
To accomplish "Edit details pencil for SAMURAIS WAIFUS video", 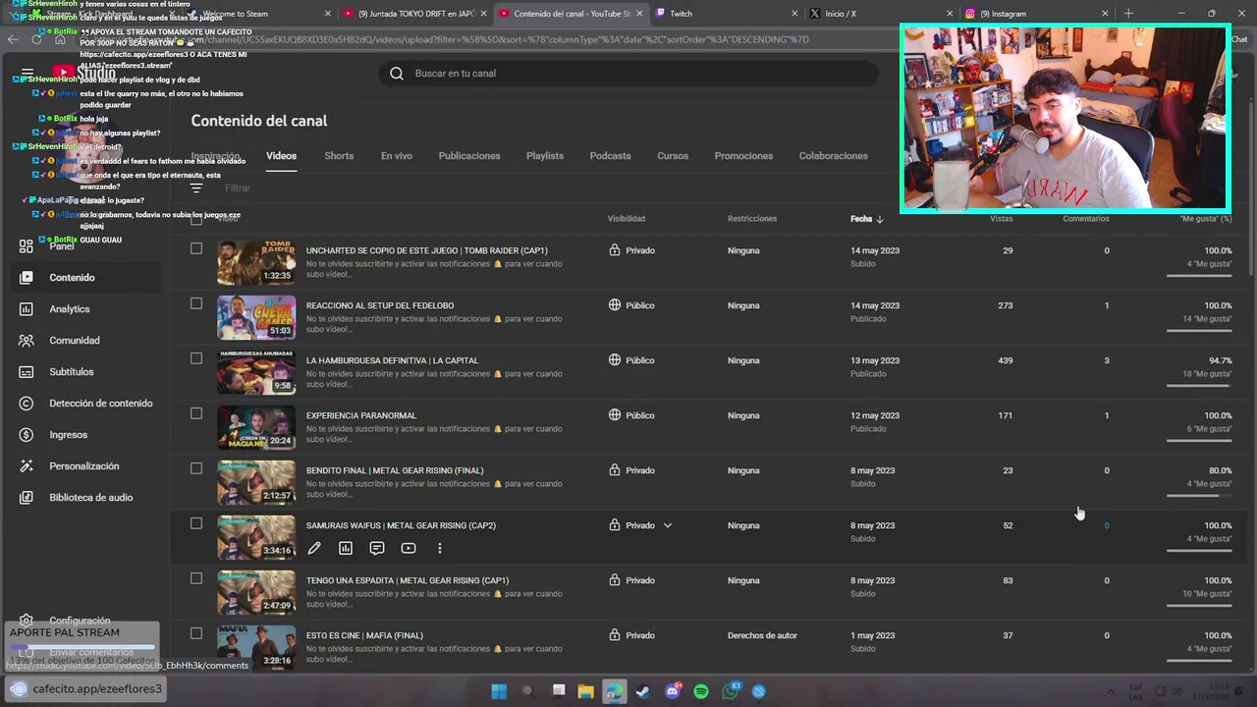I will pyautogui.click(x=314, y=549).
